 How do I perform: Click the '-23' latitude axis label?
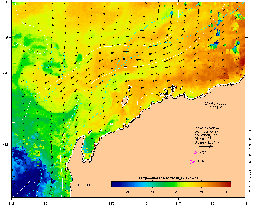pyautogui.click(x=5, y=180)
